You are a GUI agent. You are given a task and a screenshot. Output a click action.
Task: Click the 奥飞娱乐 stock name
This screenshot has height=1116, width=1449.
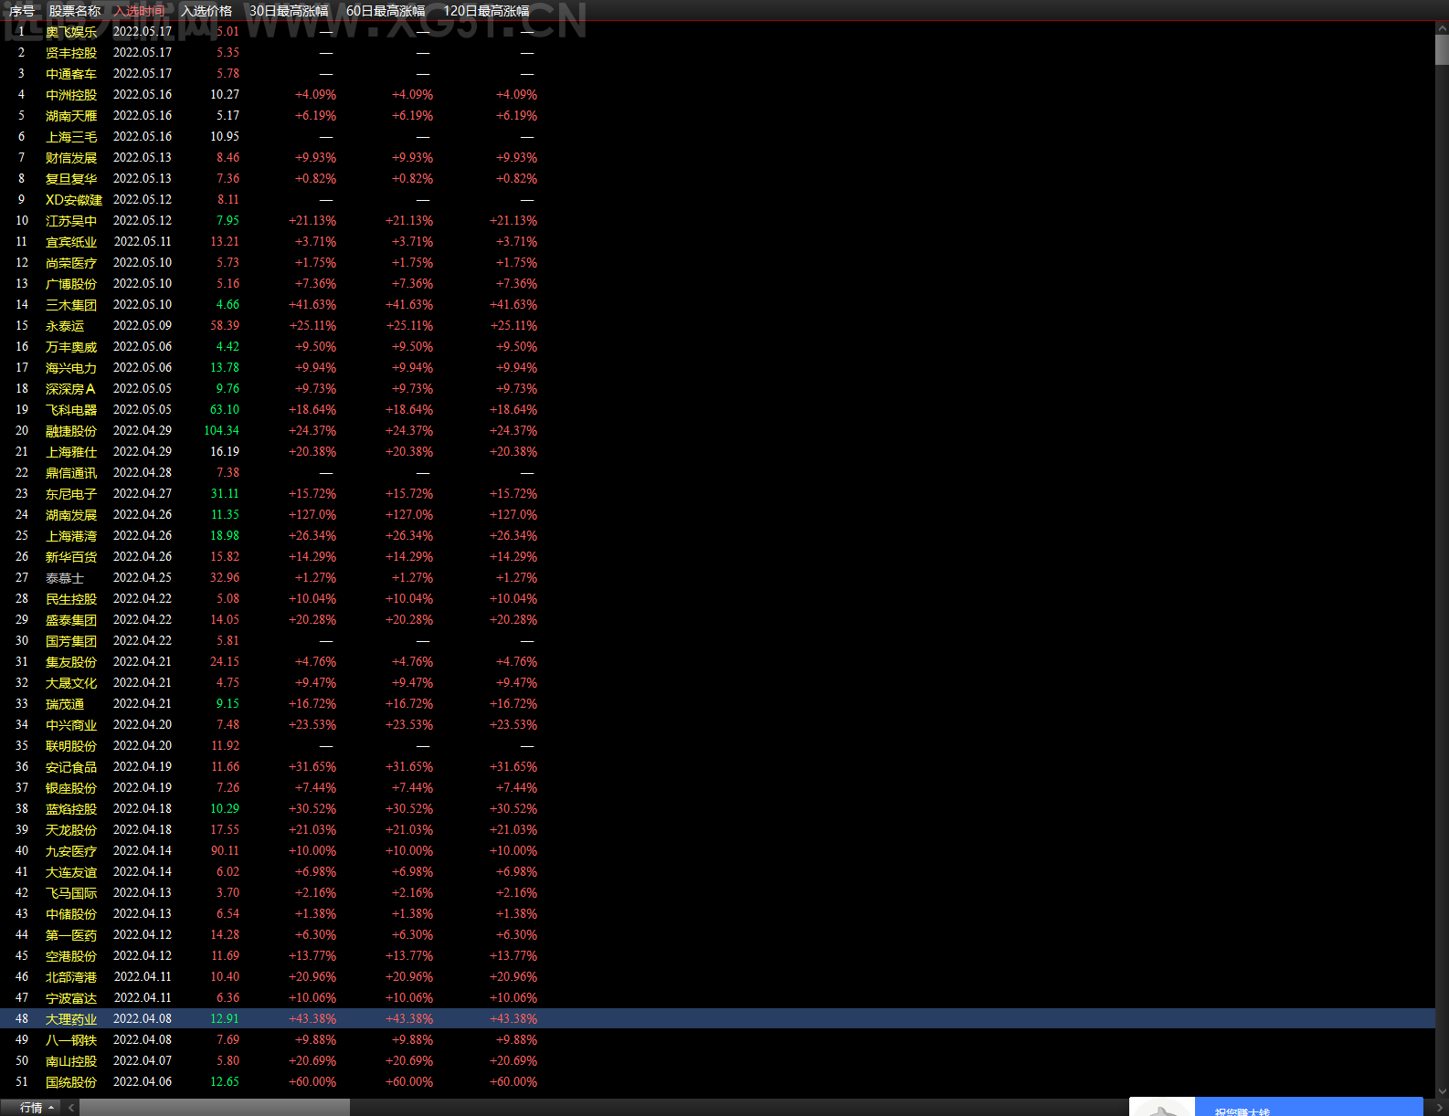(x=71, y=32)
